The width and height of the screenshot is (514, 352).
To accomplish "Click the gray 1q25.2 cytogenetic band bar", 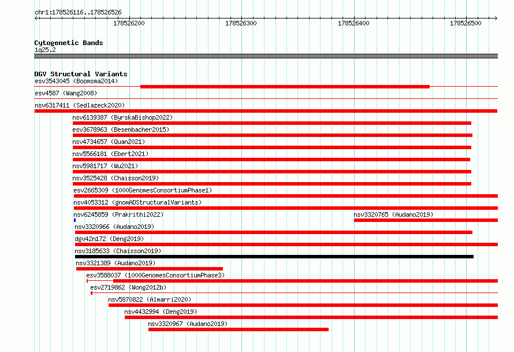I will 266,56.
